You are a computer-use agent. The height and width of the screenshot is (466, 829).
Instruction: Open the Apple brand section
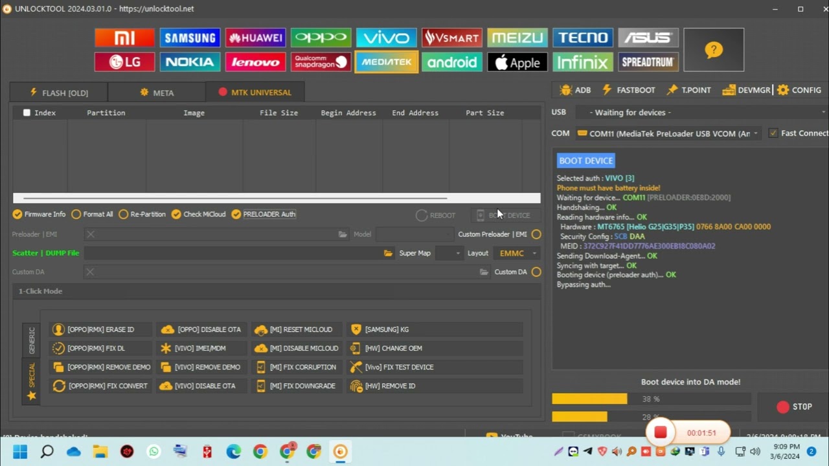pos(517,62)
